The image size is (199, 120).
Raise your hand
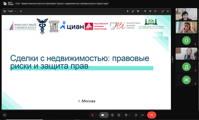126,115
